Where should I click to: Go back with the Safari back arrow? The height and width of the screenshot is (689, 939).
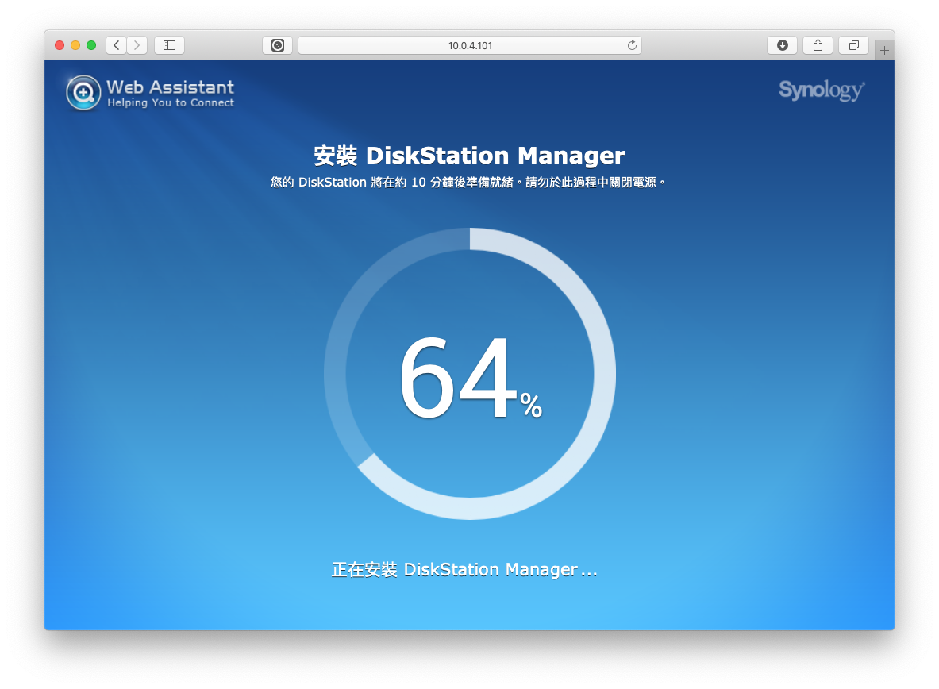(x=117, y=45)
